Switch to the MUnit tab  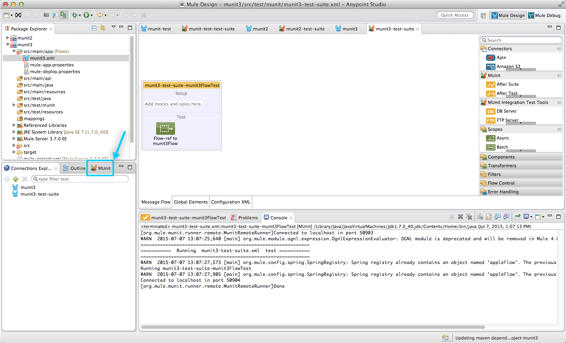tap(101, 168)
